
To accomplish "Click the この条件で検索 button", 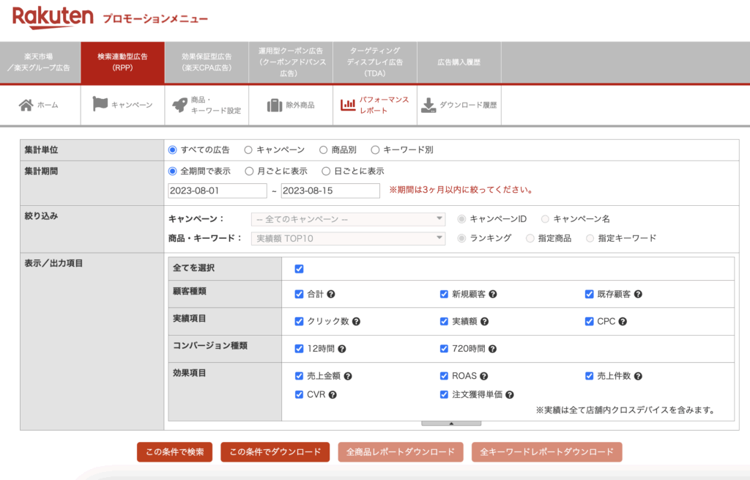I will click(x=174, y=452).
